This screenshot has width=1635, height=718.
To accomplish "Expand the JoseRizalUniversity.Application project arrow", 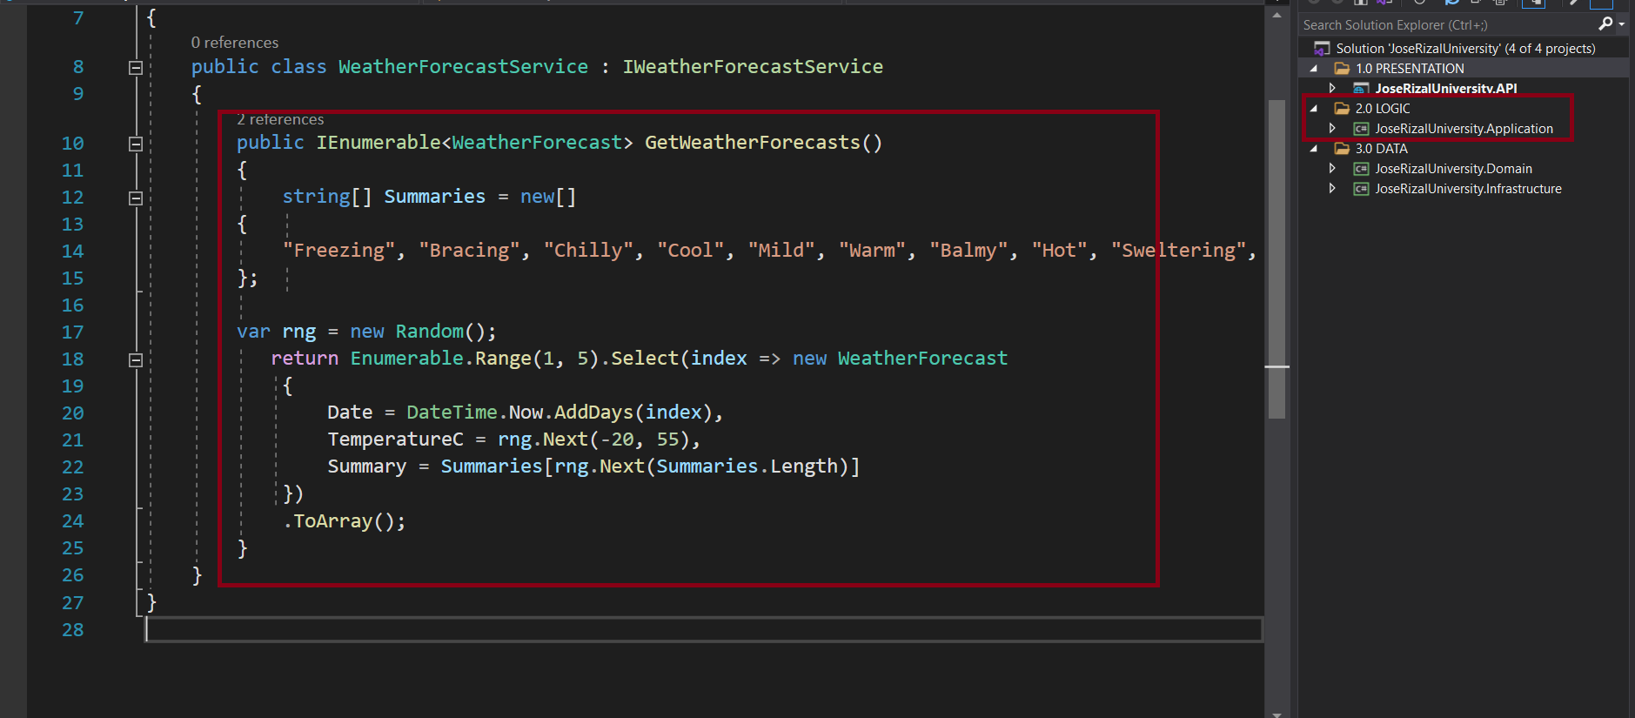I will pyautogui.click(x=1332, y=128).
